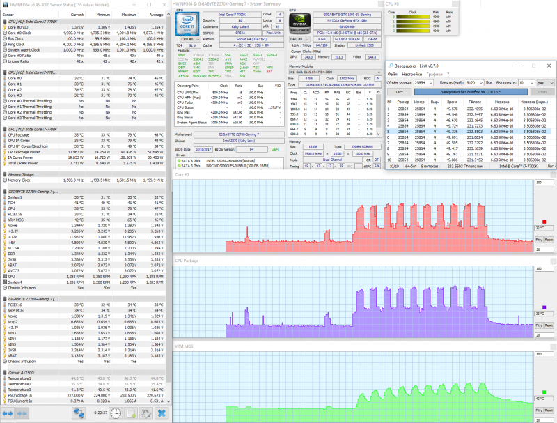Viewport: 557px width, 423px height.
Task: Open LinX problem size dropdown 25854
Action: tap(424, 82)
